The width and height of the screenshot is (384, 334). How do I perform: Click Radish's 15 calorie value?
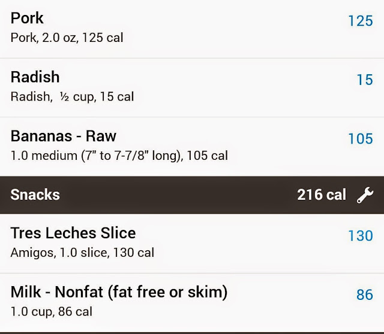364,80
